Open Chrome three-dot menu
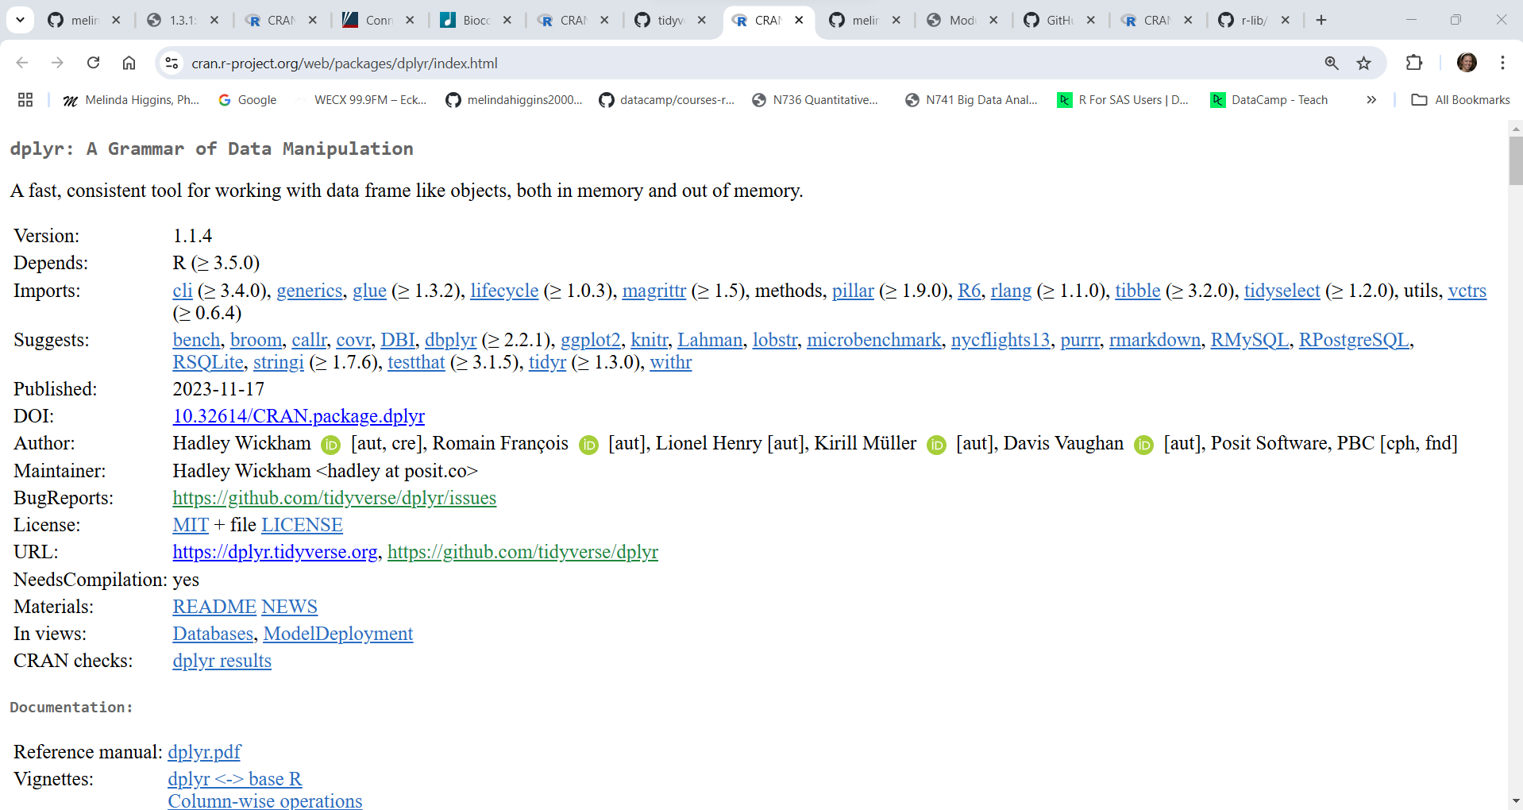1523x810 pixels. (1502, 63)
